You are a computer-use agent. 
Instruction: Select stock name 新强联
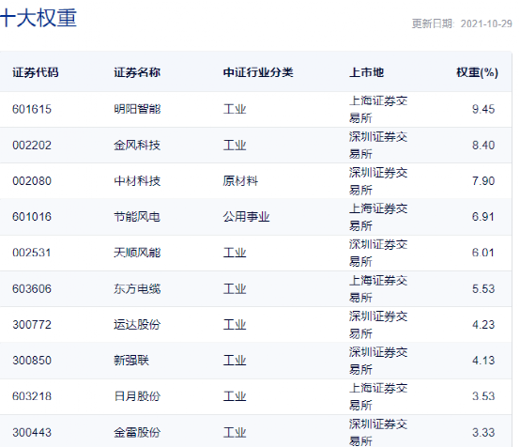tap(131, 361)
